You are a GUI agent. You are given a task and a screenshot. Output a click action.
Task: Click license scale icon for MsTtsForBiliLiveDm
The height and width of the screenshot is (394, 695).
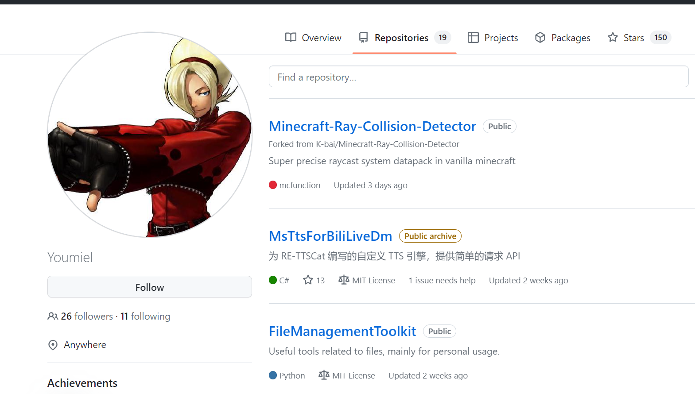[x=344, y=280]
